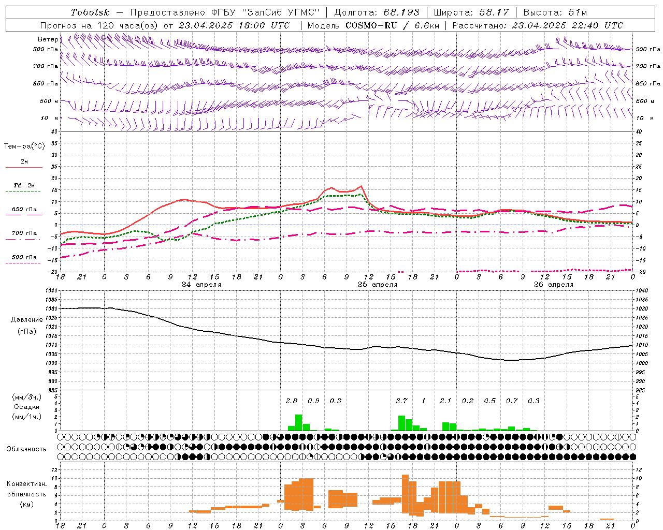The height and width of the screenshot is (530, 663).
Task: Click the precipitation total value 3.7
Action: point(401,401)
